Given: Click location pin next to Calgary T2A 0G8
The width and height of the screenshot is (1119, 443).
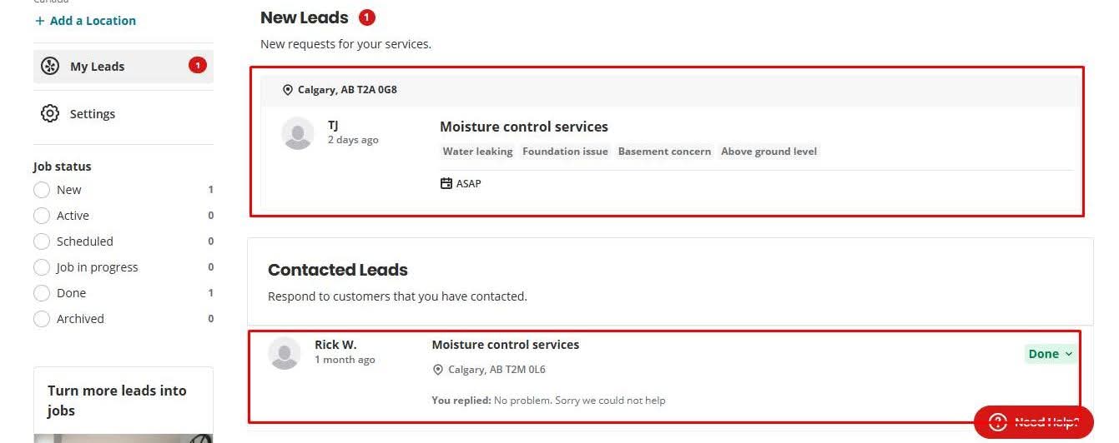Looking at the screenshot, I should tap(288, 90).
